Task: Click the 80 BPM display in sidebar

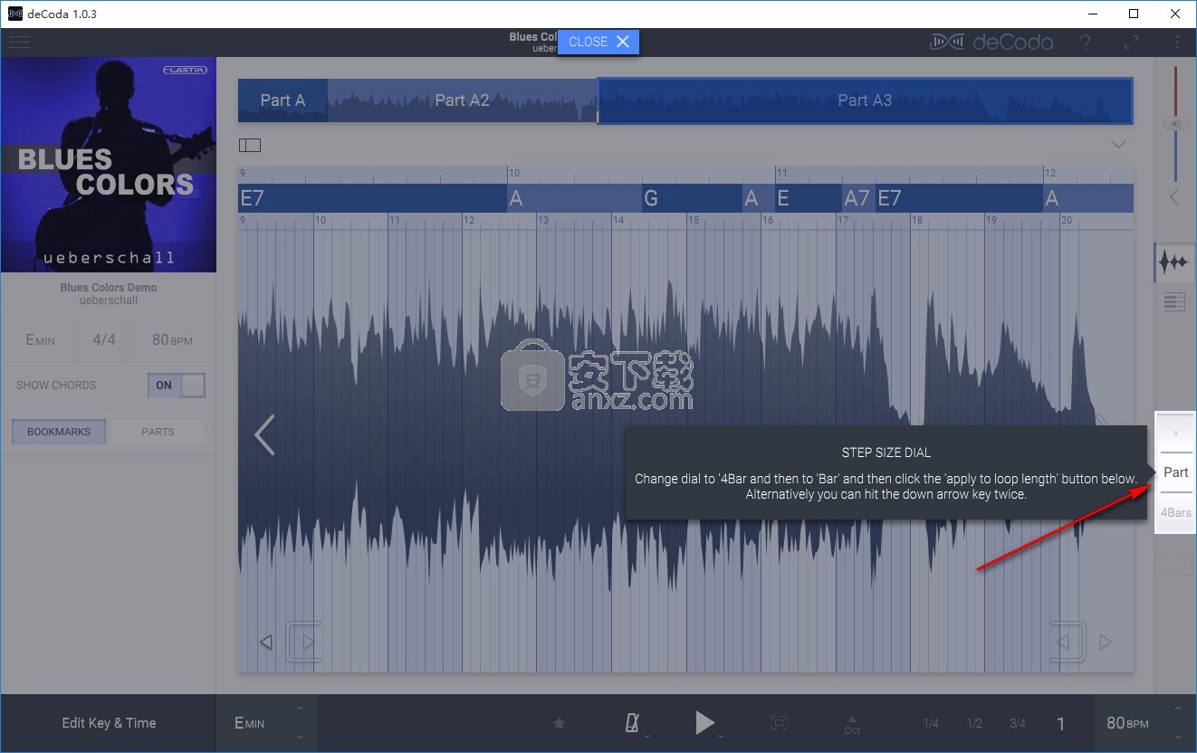Action: (x=172, y=340)
